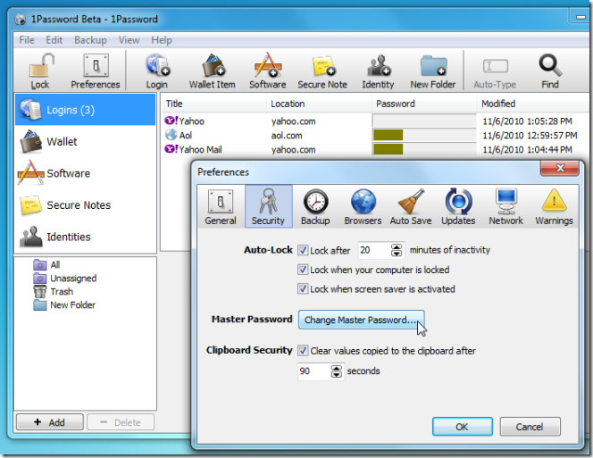Close the Preferences dialog with X
Image resolution: width=593 pixels, height=458 pixels.
tap(560, 169)
